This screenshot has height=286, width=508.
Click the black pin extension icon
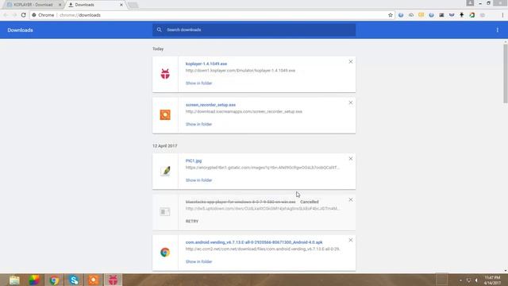tap(462, 15)
